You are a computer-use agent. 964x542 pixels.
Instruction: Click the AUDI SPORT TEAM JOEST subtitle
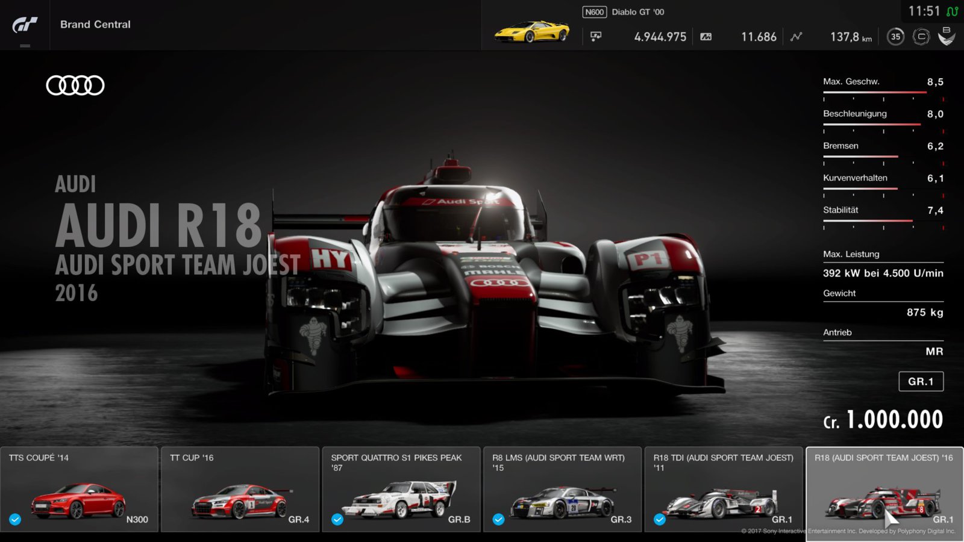(178, 265)
